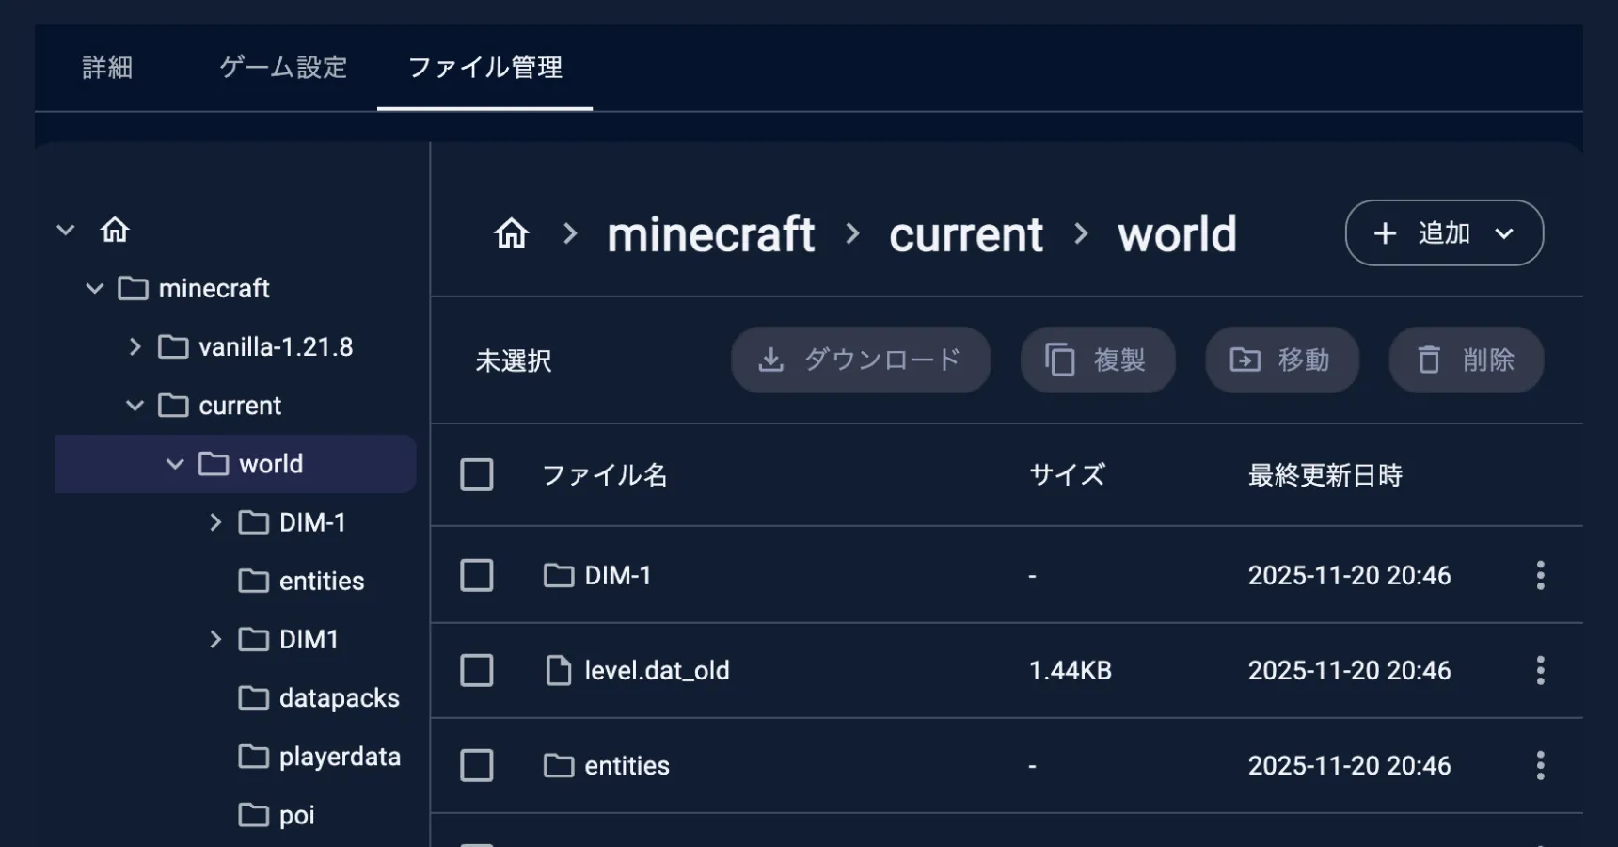Navigate to minecraft in the breadcrumb
Screen dimensions: 1618x847
pyautogui.click(x=710, y=234)
